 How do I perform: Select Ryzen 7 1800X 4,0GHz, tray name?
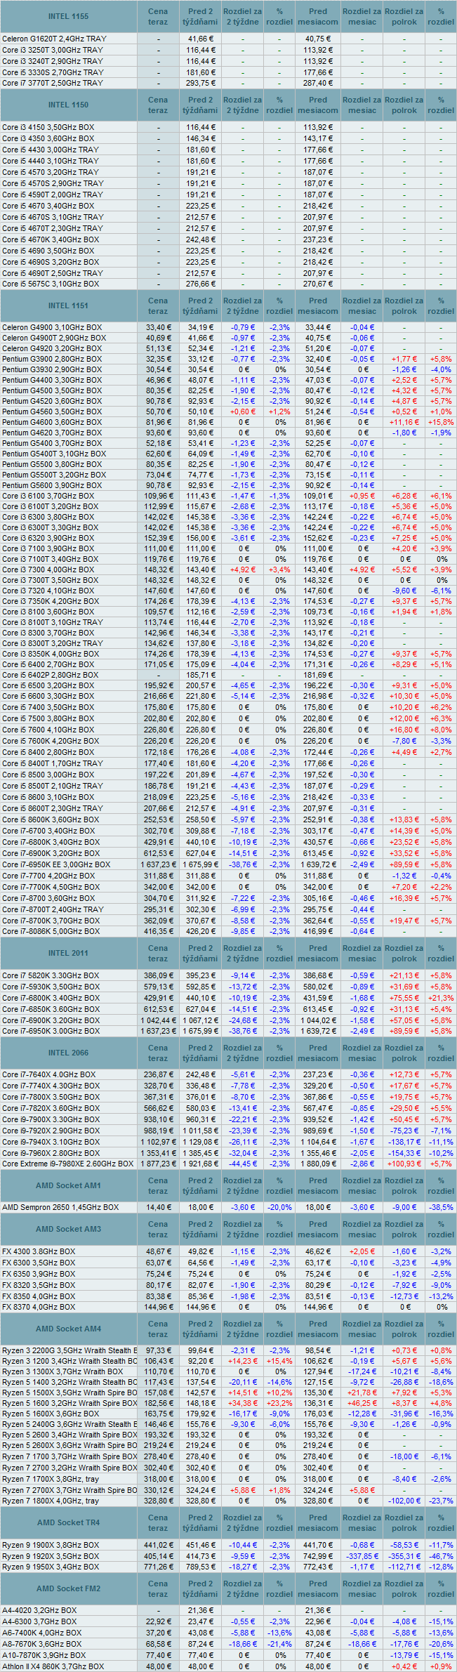click(51, 1501)
